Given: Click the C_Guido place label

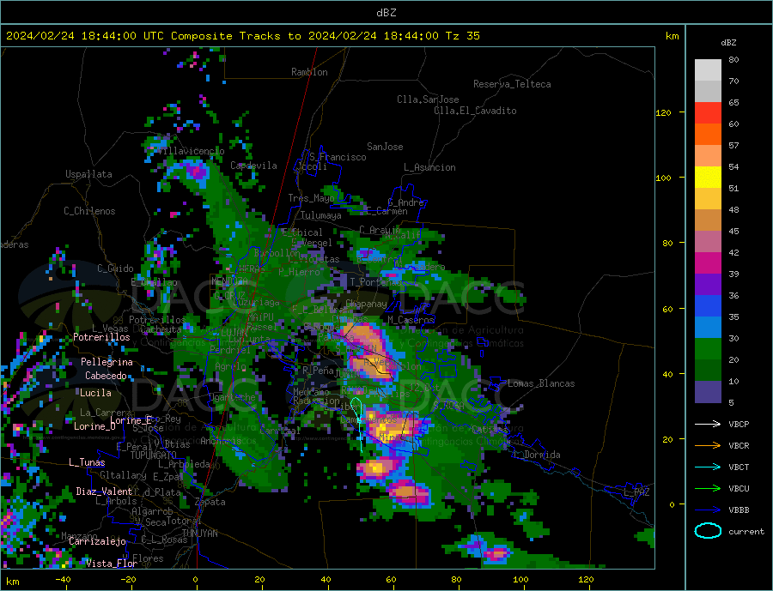Looking at the screenshot, I should [x=115, y=268].
